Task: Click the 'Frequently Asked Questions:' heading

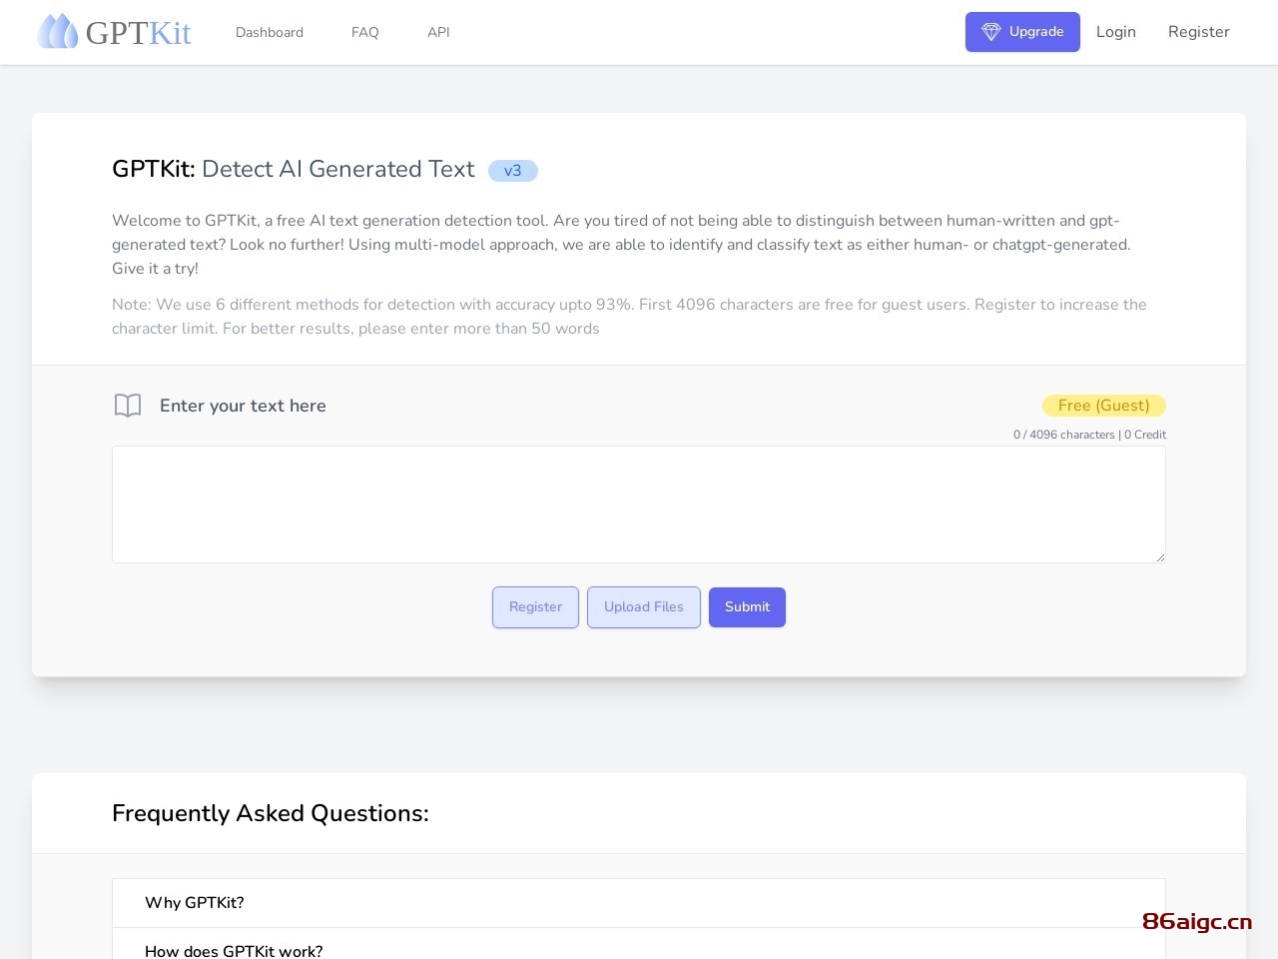Action: (x=271, y=813)
